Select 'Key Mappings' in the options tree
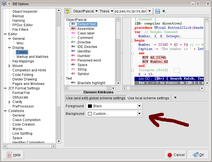The height and width of the screenshot is (162, 212). pos(23,61)
